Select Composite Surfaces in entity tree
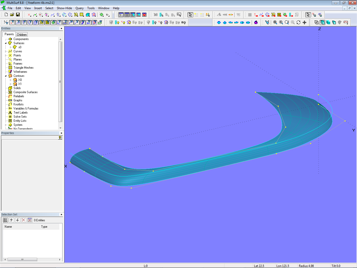357x268 pixels. pyautogui.click(x=25, y=92)
